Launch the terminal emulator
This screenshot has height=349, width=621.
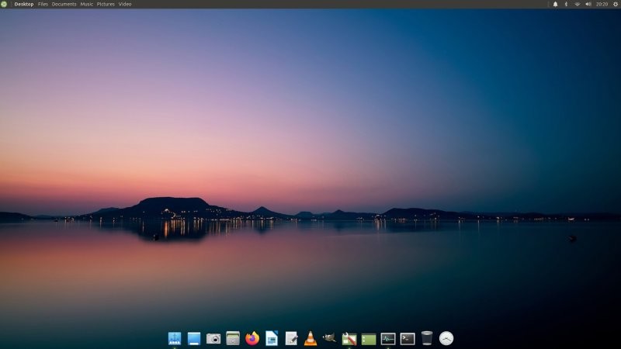(x=408, y=338)
